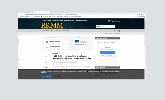Click the page vertical scrollbar
This screenshot has height=100, width=165.
[145, 34]
